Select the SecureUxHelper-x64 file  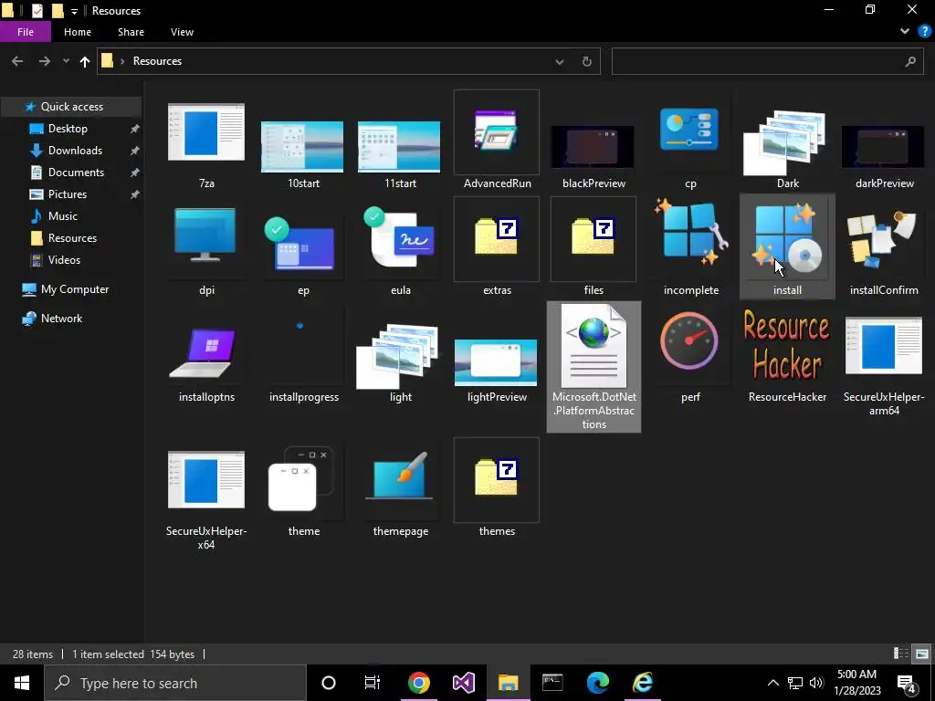point(206,480)
